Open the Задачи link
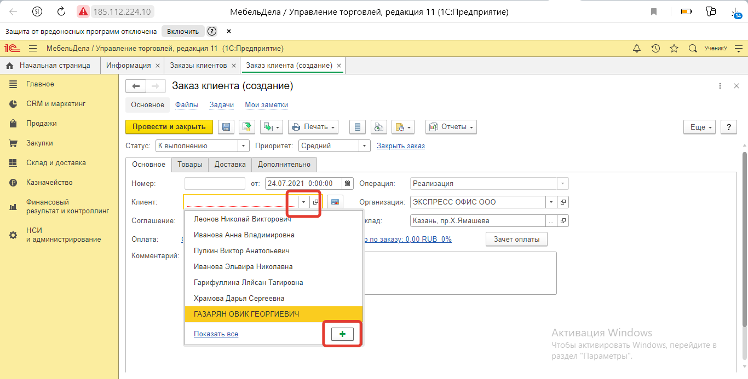The height and width of the screenshot is (379, 748). (x=222, y=105)
